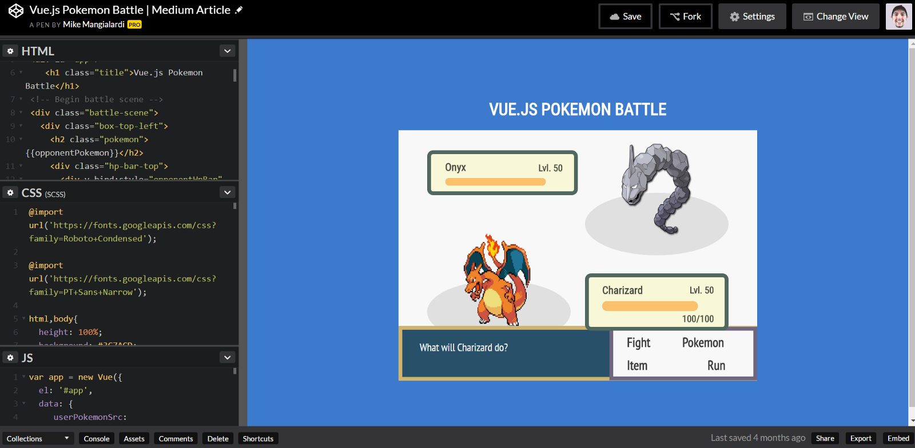The height and width of the screenshot is (448, 915).
Task: Choose Run in battle menu
Action: 716,366
